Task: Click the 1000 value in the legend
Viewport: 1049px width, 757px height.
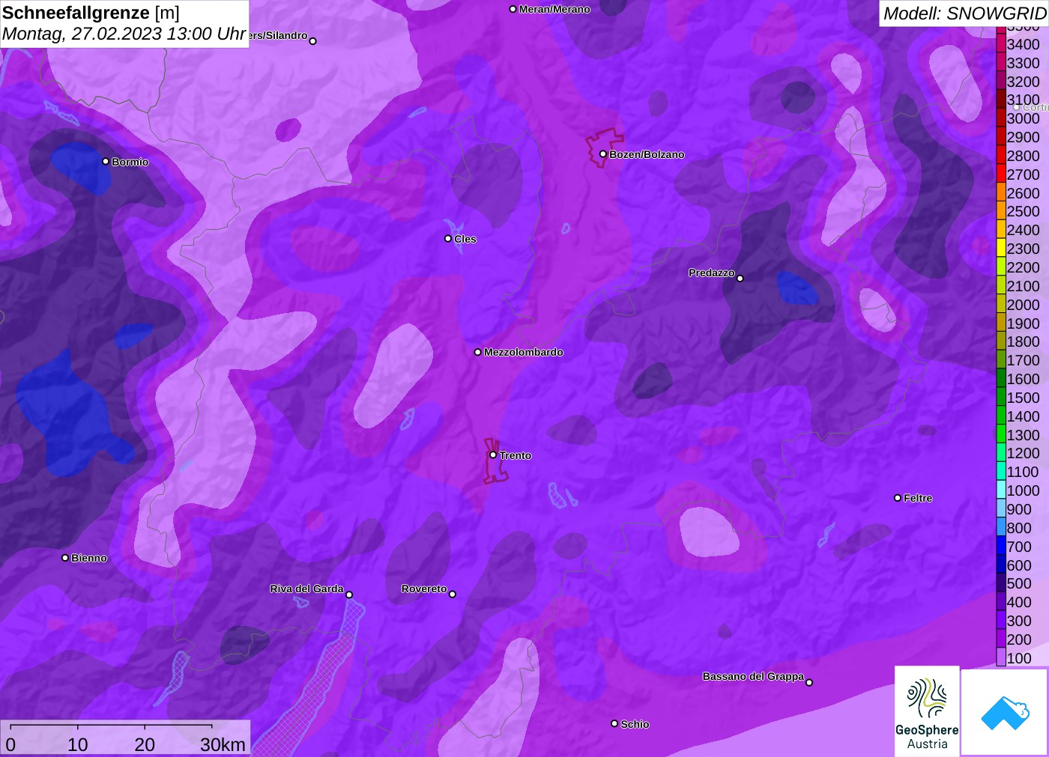Action: (1023, 490)
